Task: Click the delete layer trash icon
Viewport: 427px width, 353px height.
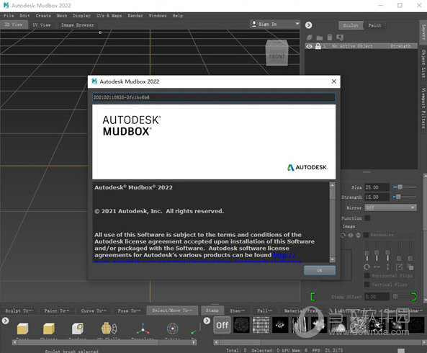Action: coord(330,37)
